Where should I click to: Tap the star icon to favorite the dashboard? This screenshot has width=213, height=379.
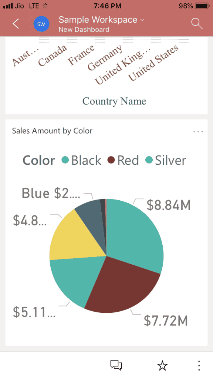162,365
